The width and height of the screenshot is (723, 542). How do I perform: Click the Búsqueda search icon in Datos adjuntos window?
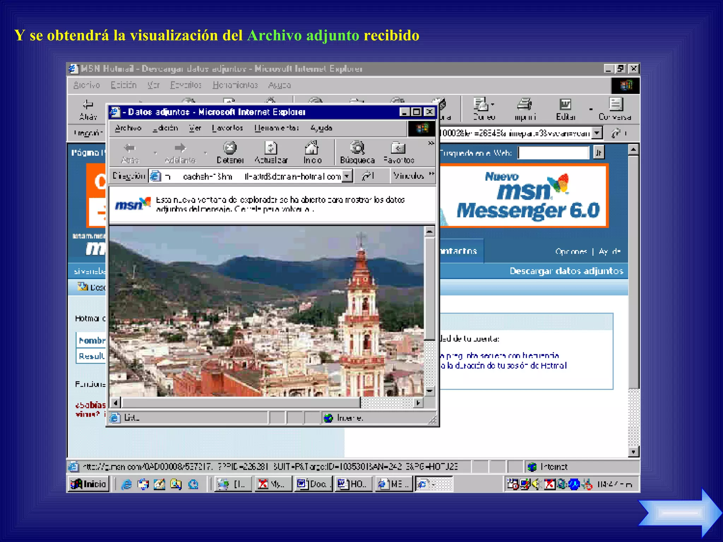coord(357,147)
